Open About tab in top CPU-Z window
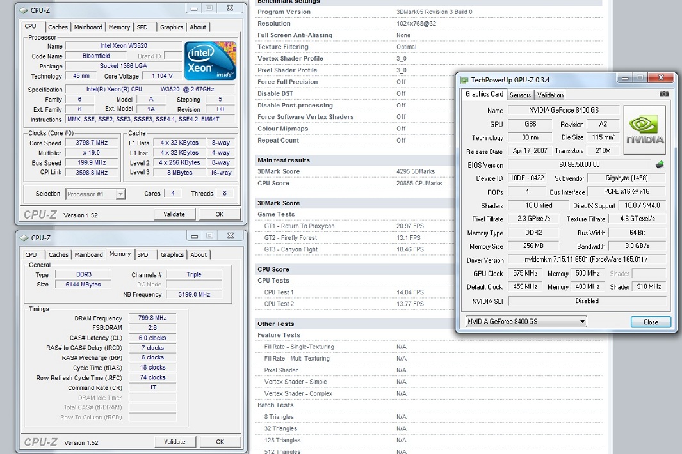 coord(198,27)
